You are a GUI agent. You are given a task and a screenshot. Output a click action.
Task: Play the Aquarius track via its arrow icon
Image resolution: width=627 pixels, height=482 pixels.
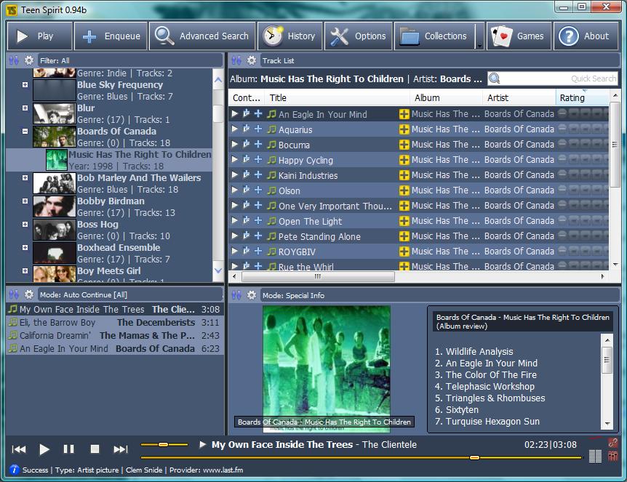click(x=235, y=129)
